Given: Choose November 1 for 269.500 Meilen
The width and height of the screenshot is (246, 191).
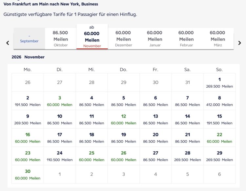Looking at the screenshot, I should point(219,82).
